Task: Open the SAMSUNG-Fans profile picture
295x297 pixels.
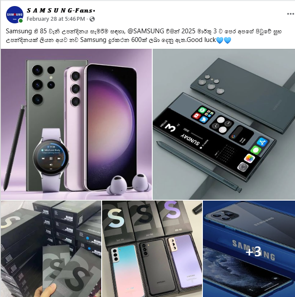Action: (15, 15)
